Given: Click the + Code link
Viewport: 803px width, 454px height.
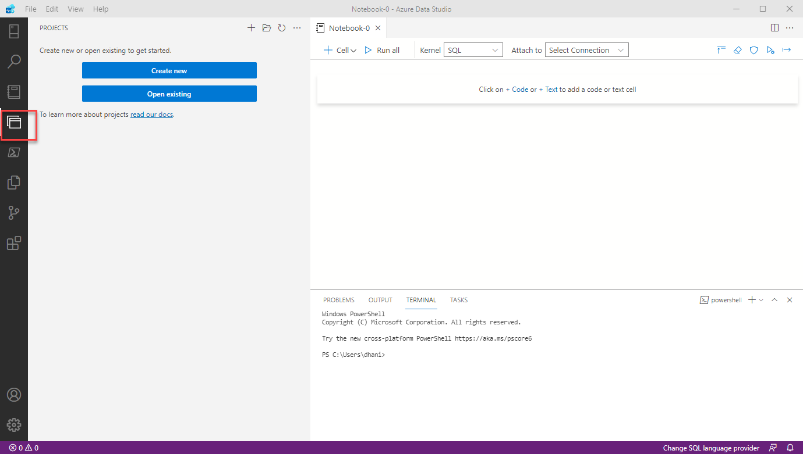Looking at the screenshot, I should click(x=517, y=90).
